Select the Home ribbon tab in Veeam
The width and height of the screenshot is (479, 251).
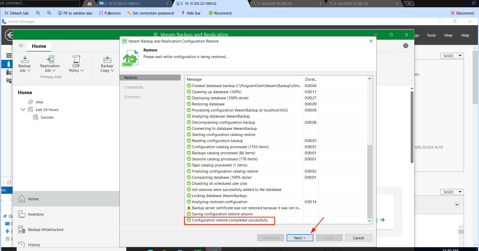point(39,46)
